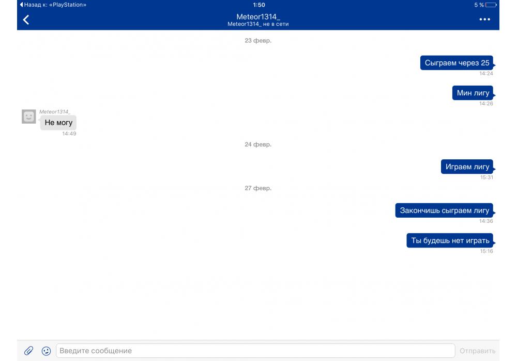This screenshot has height=361, width=517.
Task: Tap the "Закончишь сыграем лигу" message
Action: tap(444, 210)
